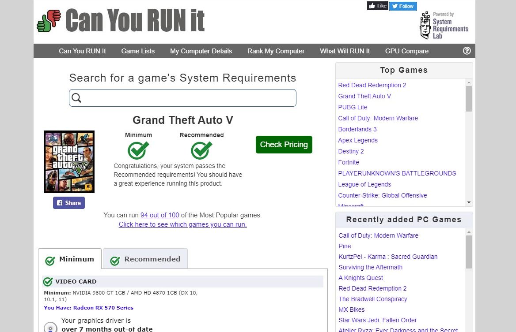Open Call of Duty: Modern Warfare in Top Games

[x=378, y=118]
